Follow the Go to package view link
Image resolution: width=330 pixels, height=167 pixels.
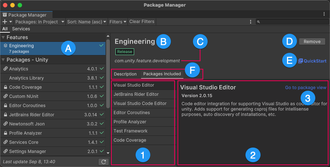pyautogui.click(x=305, y=88)
